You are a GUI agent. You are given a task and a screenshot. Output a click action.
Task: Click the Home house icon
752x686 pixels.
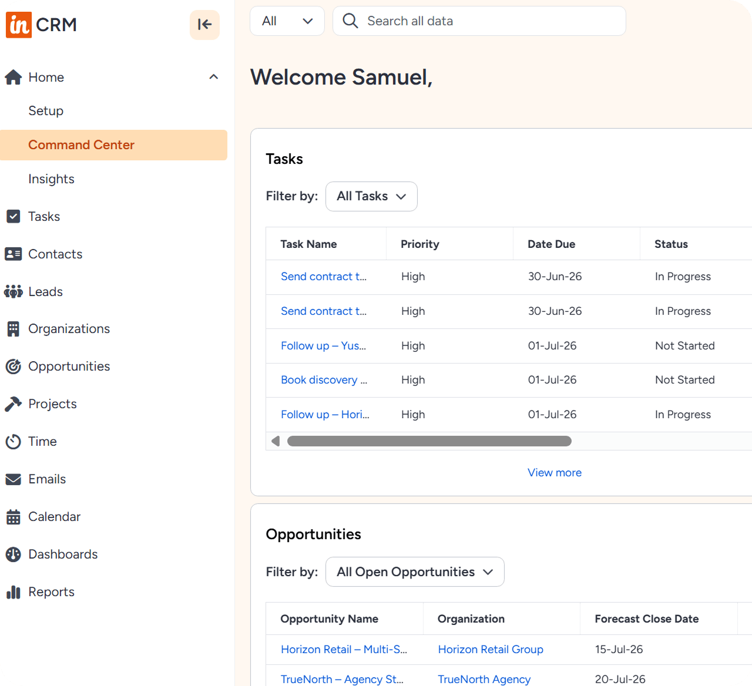pos(13,78)
